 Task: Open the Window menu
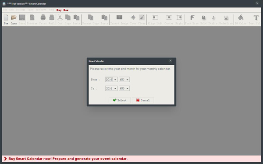[41, 10]
